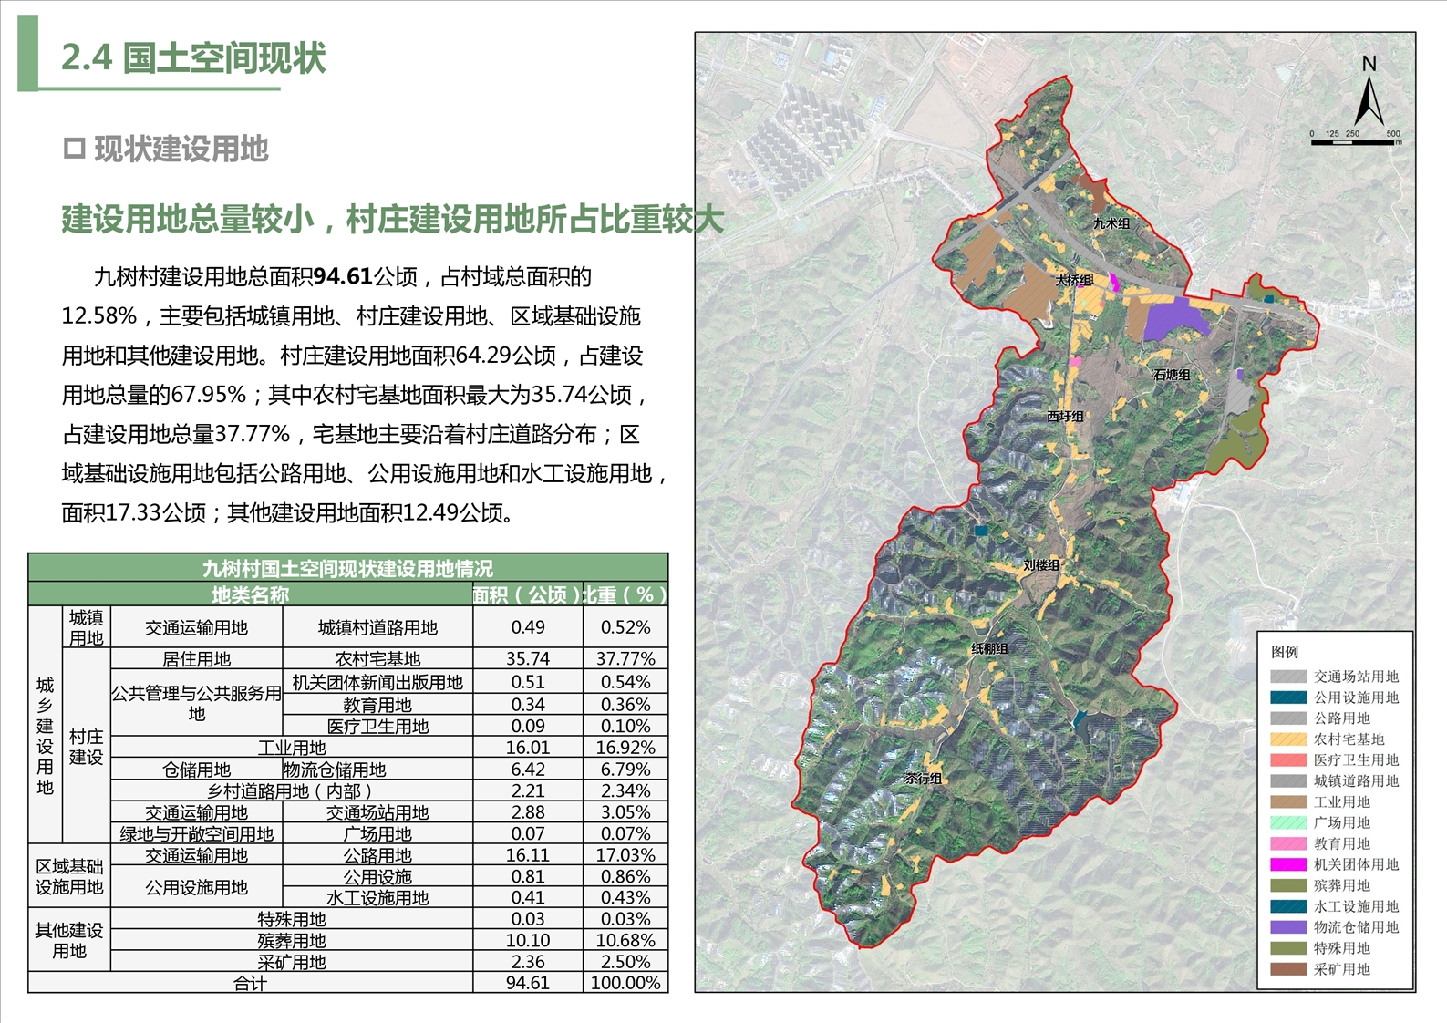Click the 17.03% percentage cell
The height and width of the screenshot is (1023, 1447).
pos(625,855)
